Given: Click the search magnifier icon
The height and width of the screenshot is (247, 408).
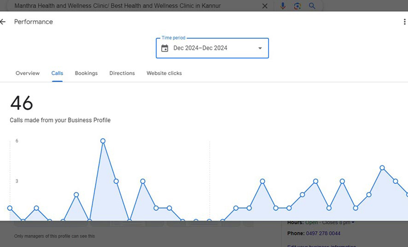Looking at the screenshot, I should point(312,6).
